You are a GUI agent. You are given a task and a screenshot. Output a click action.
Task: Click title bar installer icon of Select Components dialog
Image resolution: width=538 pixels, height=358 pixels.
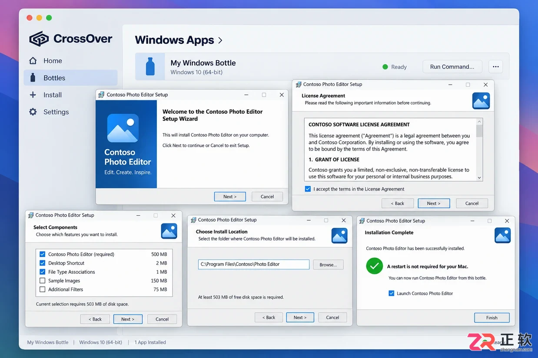pyautogui.click(x=30, y=215)
